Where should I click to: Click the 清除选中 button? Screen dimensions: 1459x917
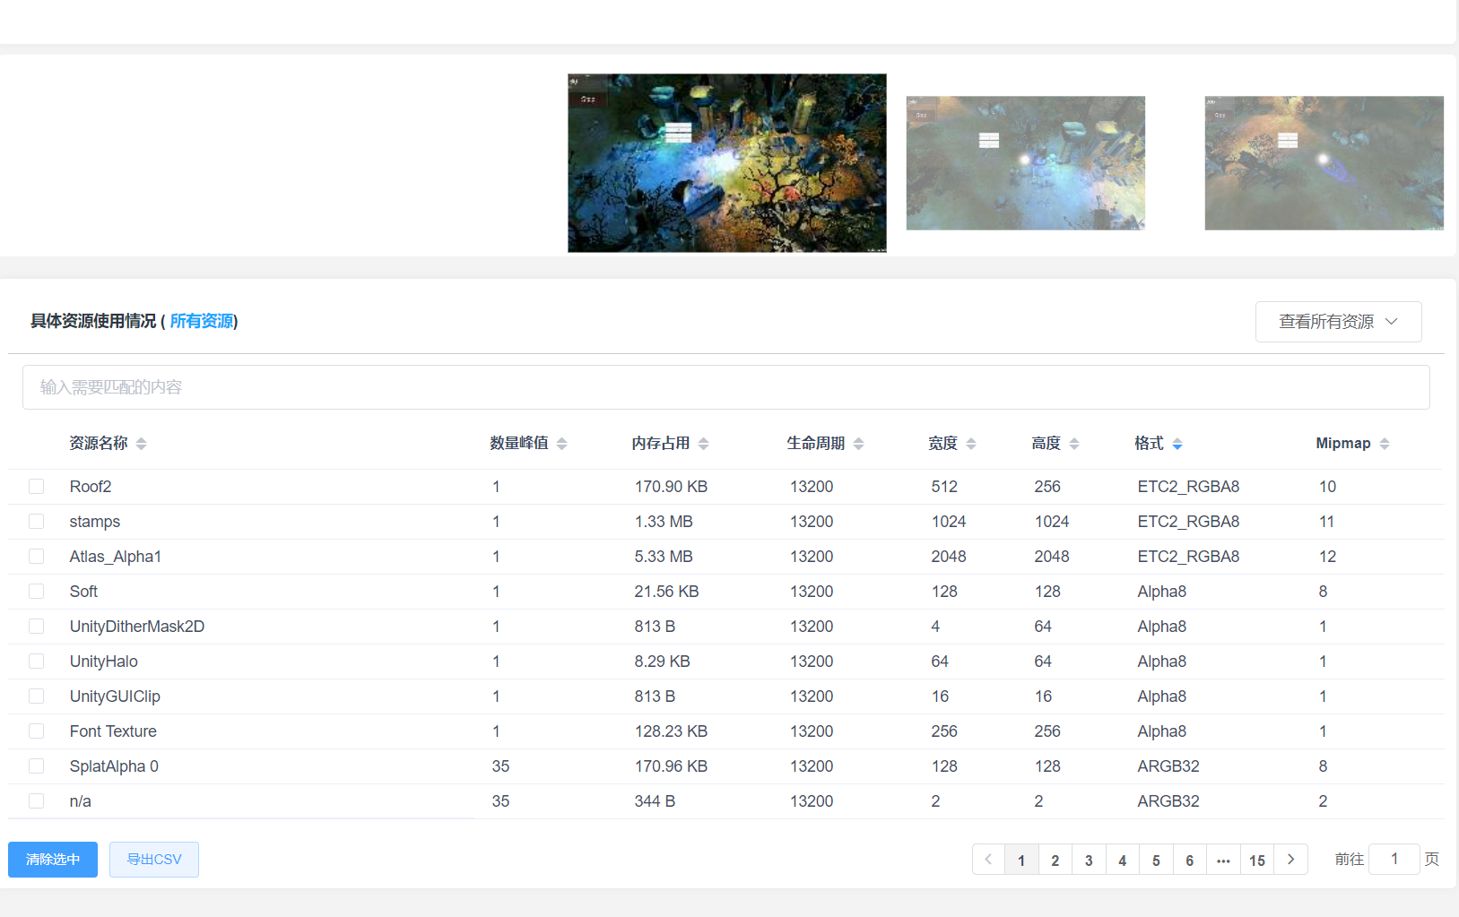point(53,860)
